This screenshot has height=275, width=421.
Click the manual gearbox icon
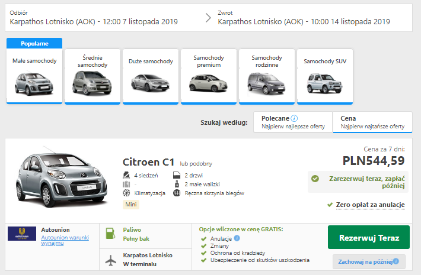(177, 193)
